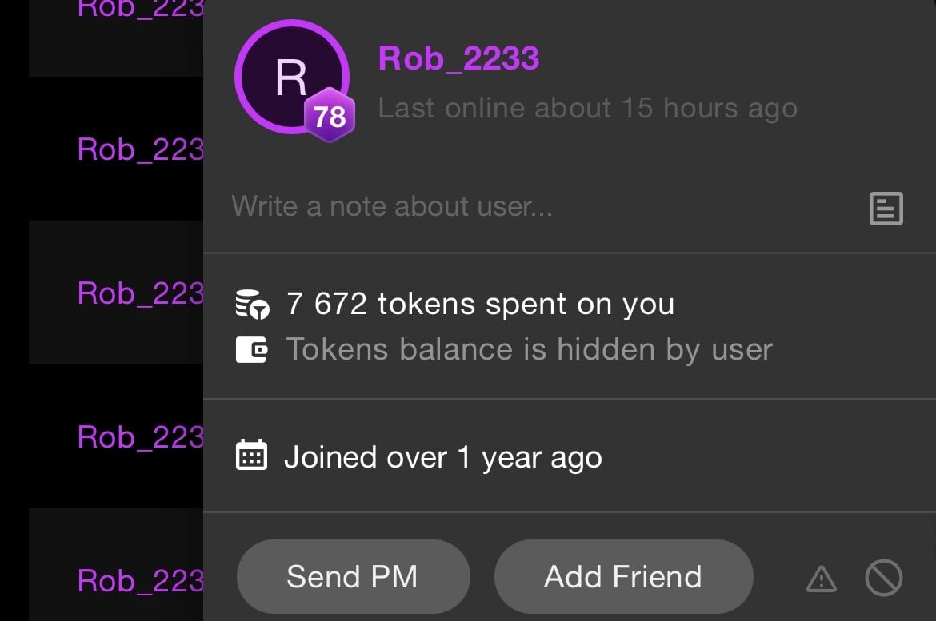Block the user with the circle-slash icon
This screenshot has height=621, width=936.
pos(883,577)
